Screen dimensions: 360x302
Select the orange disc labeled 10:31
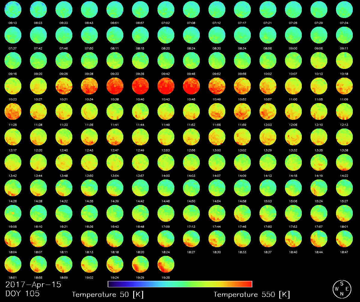tap(64, 86)
